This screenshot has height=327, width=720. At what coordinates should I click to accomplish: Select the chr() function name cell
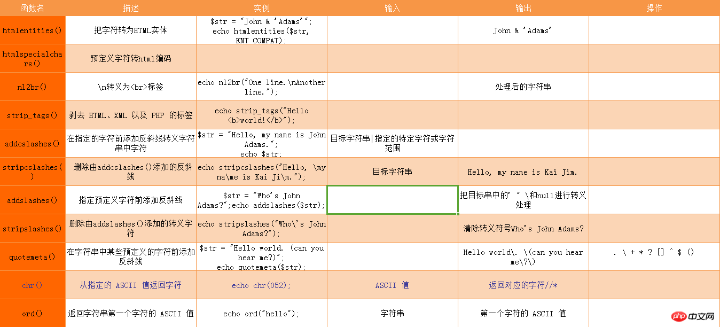(x=33, y=285)
